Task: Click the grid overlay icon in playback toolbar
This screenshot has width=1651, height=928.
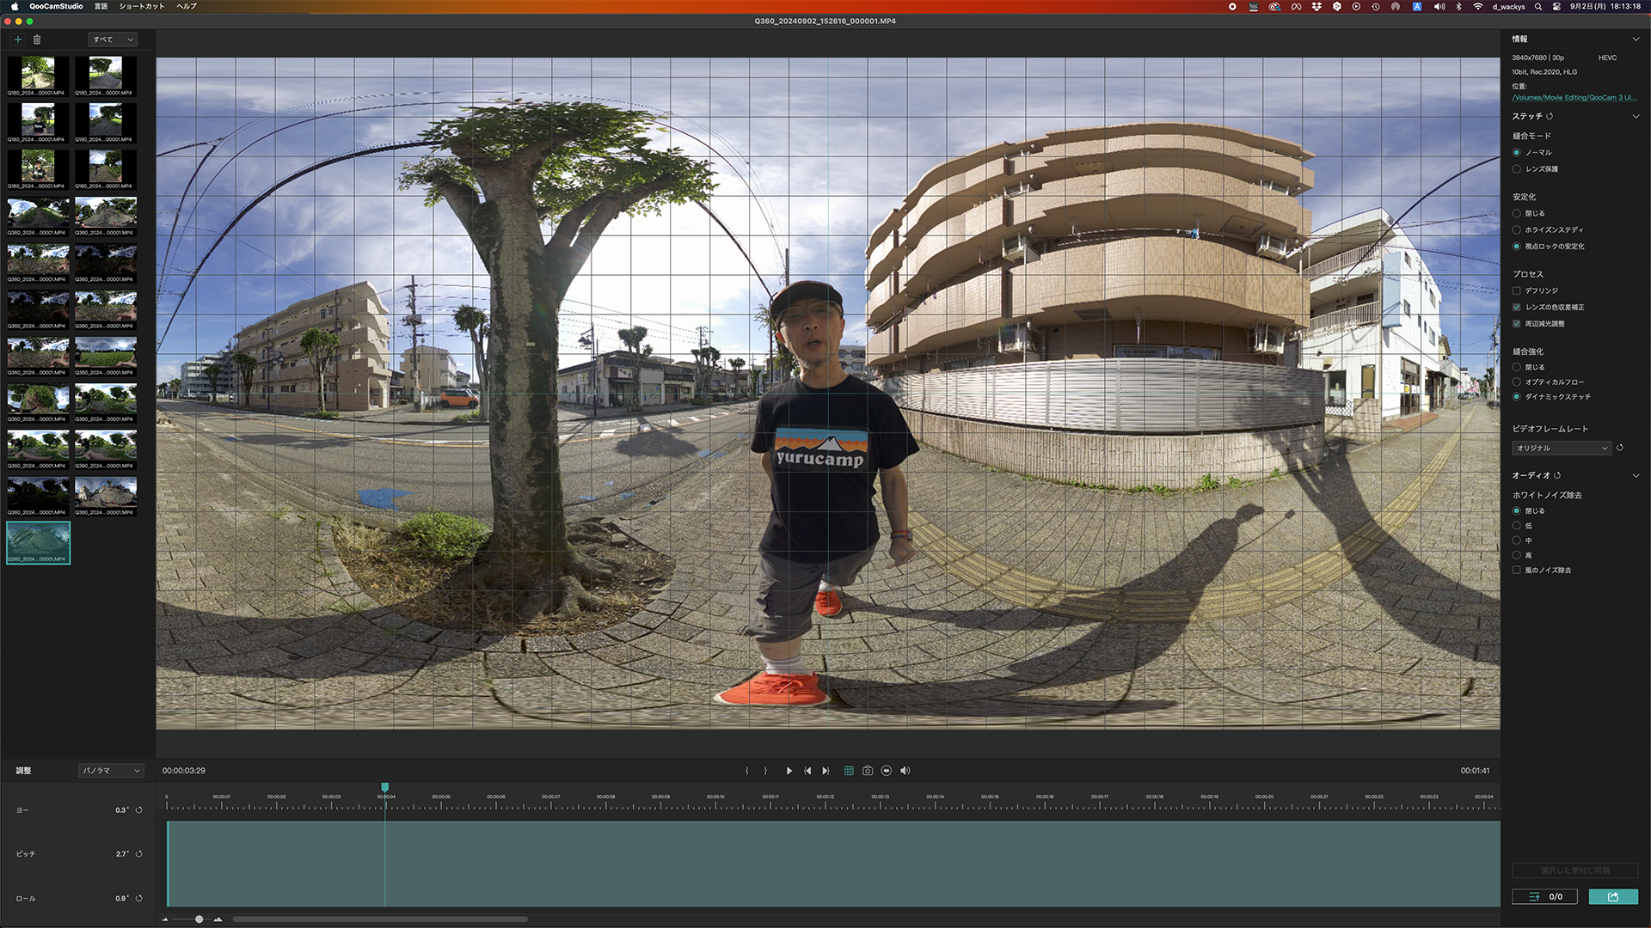Action: point(849,771)
